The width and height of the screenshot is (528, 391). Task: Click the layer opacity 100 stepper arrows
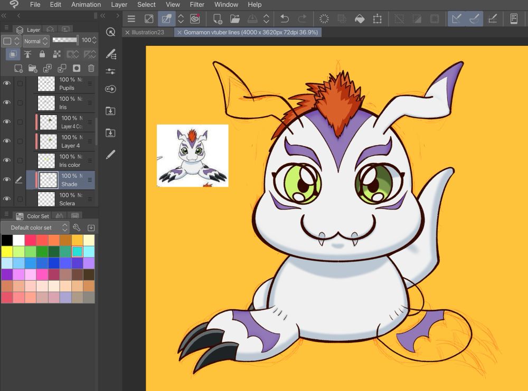coord(95,40)
